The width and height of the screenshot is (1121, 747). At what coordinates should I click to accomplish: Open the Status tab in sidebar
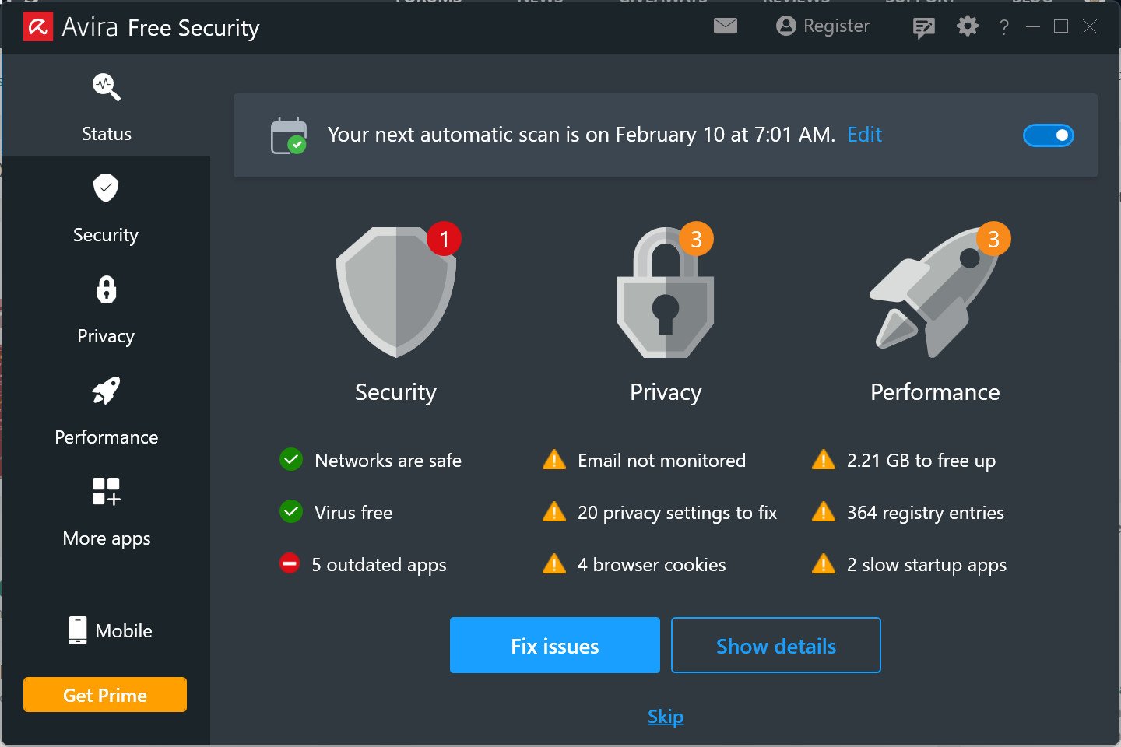[x=107, y=107]
